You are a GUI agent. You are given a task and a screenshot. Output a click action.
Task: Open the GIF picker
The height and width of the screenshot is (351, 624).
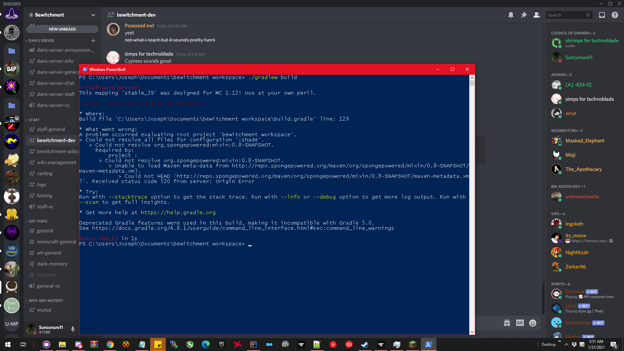[520, 323]
